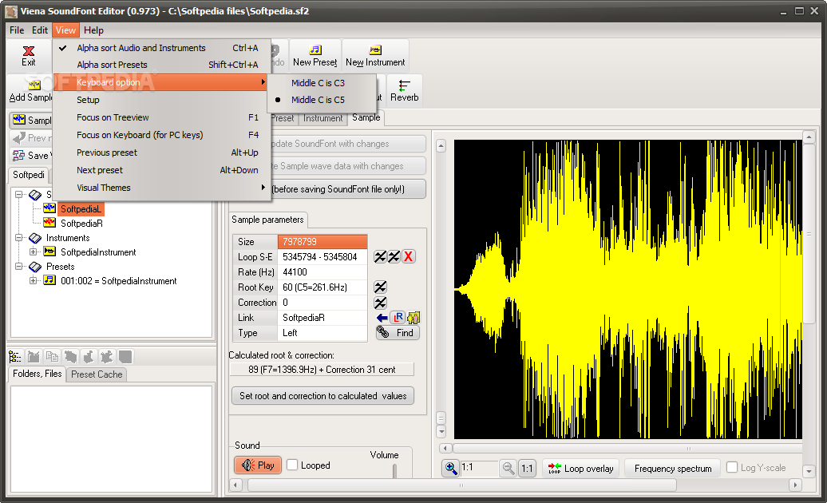Click the copy documents icon in lower-left toolbar
827x503 pixels.
coord(52,357)
